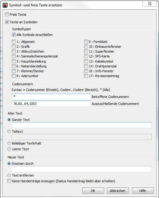Click the Abbrechen button
159x198 pixels.
[118, 190]
